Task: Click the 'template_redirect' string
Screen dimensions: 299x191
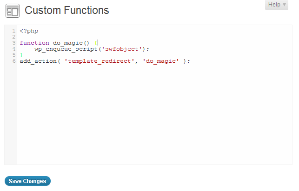Action: [x=100, y=61]
